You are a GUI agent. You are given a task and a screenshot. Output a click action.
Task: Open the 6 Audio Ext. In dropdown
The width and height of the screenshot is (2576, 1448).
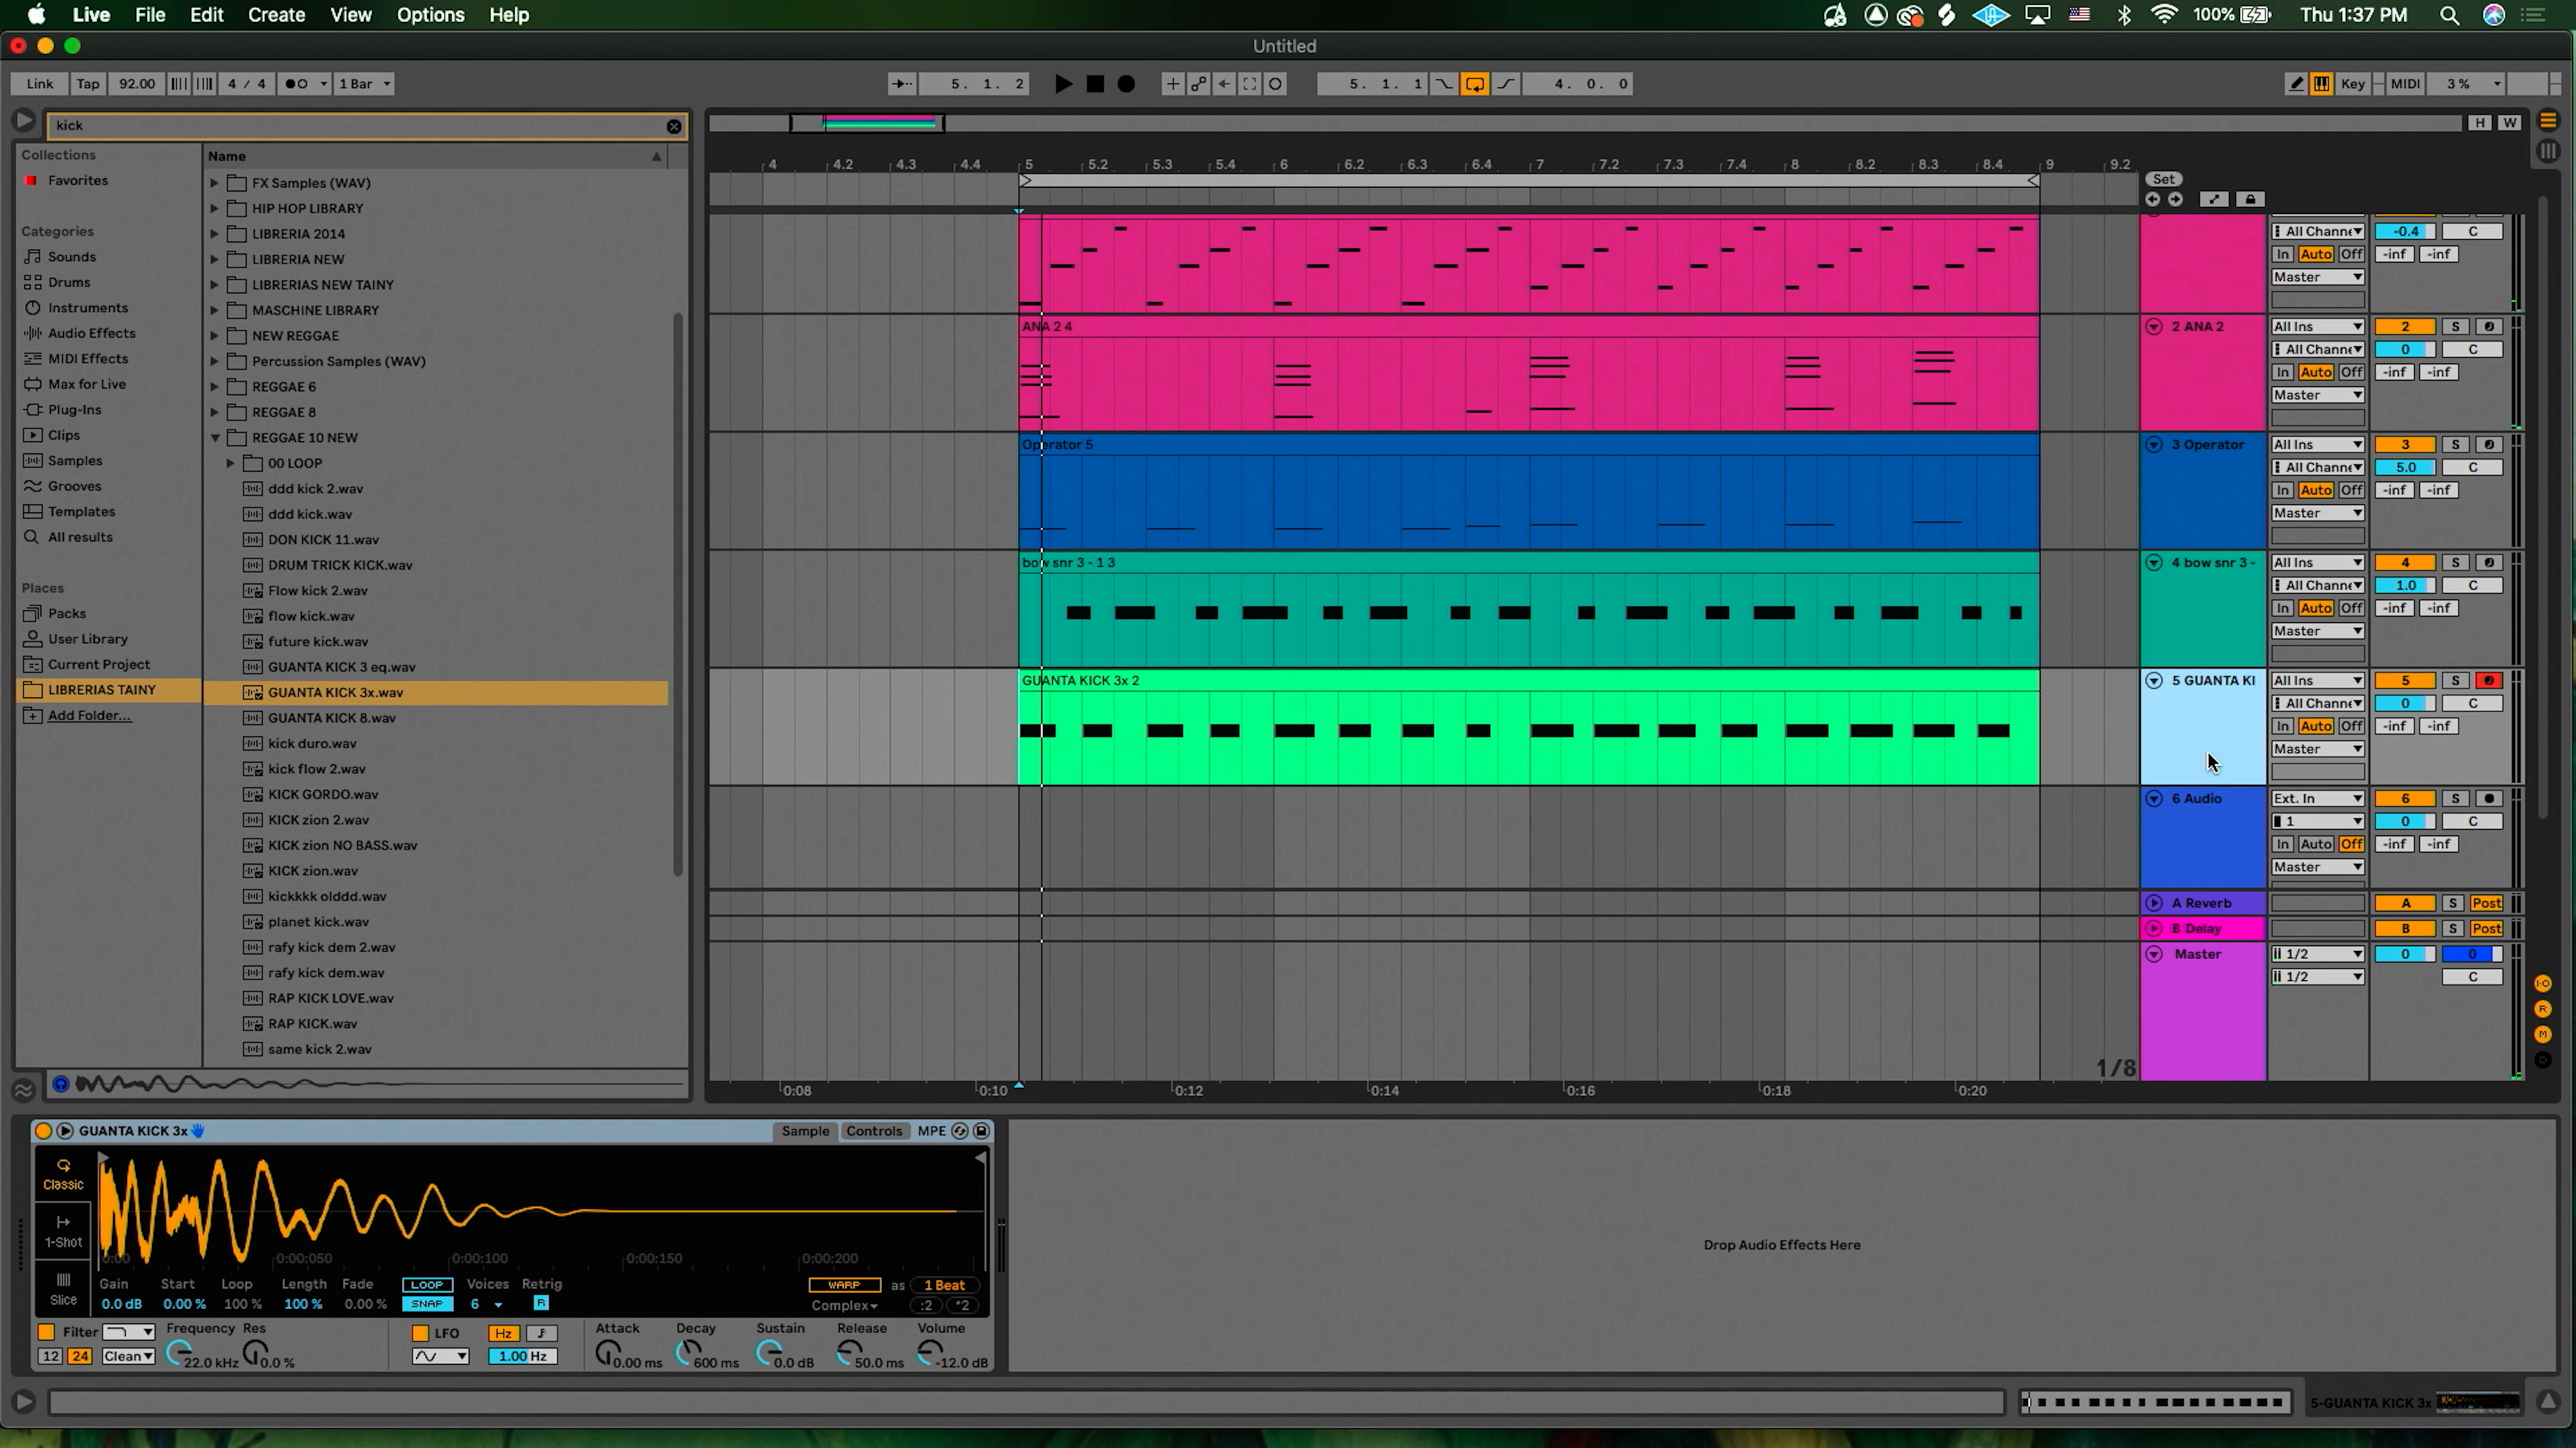click(x=2317, y=798)
